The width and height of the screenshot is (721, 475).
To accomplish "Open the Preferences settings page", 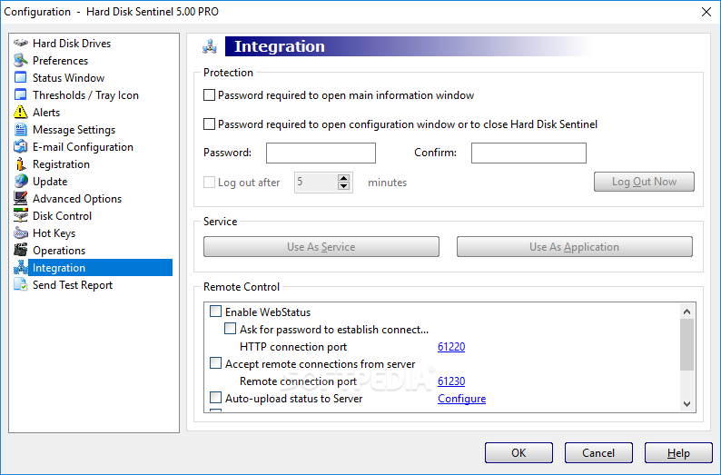I will tap(60, 61).
